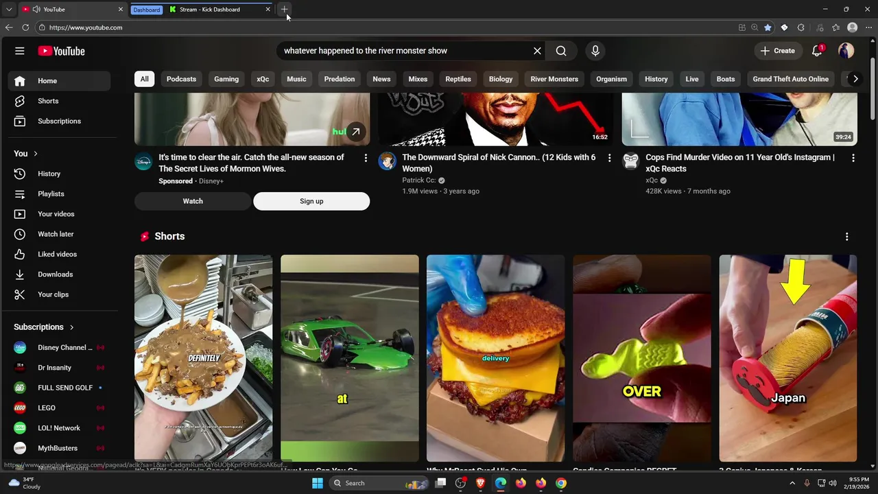Open Task View on taskbar
The width and height of the screenshot is (878, 494).
(x=440, y=483)
